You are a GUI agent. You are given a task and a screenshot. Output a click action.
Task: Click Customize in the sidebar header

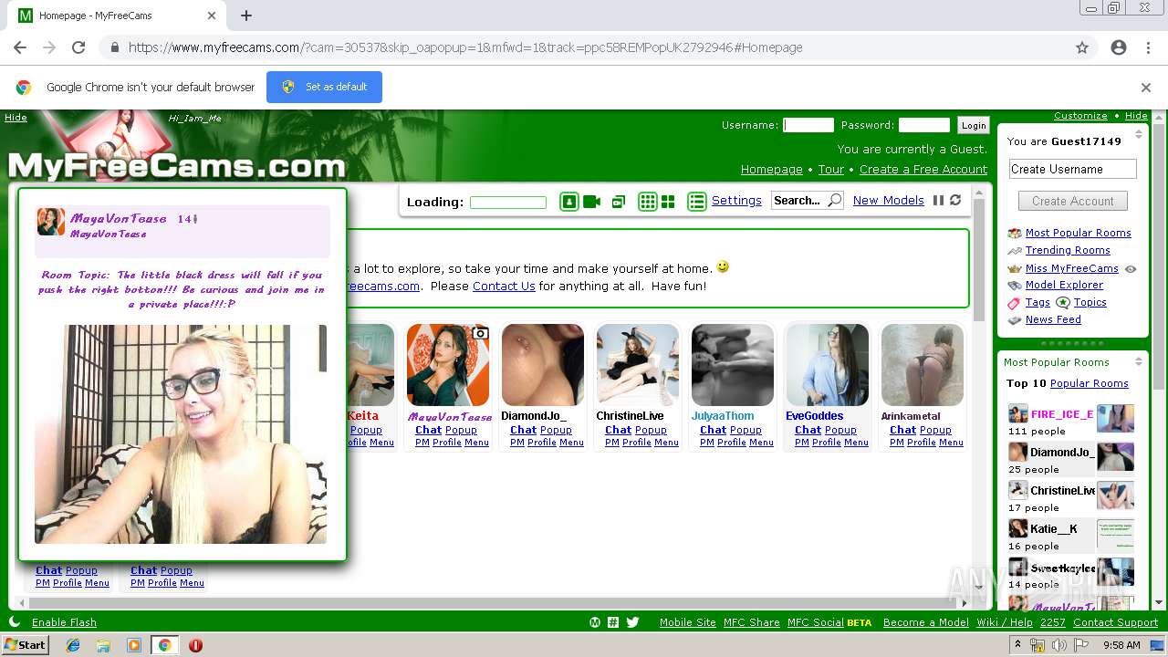(1080, 116)
